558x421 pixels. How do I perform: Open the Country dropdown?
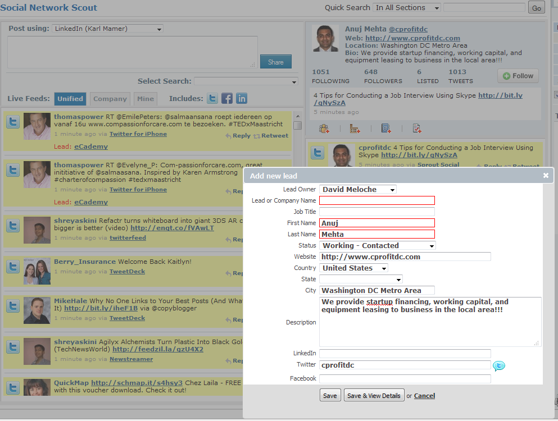pos(353,268)
